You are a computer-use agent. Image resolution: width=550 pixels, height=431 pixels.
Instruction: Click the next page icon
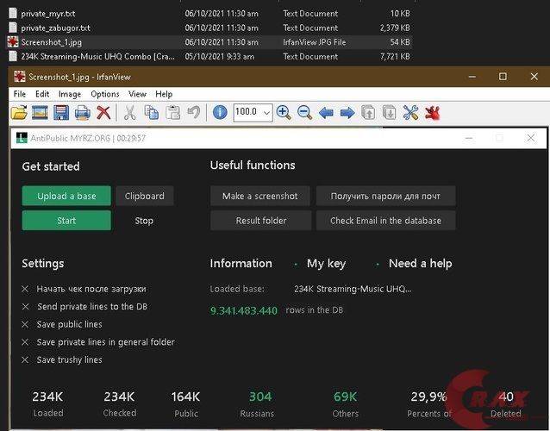point(390,113)
